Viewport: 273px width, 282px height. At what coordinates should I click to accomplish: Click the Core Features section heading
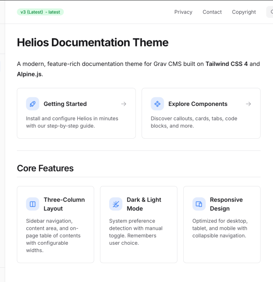pos(45,168)
